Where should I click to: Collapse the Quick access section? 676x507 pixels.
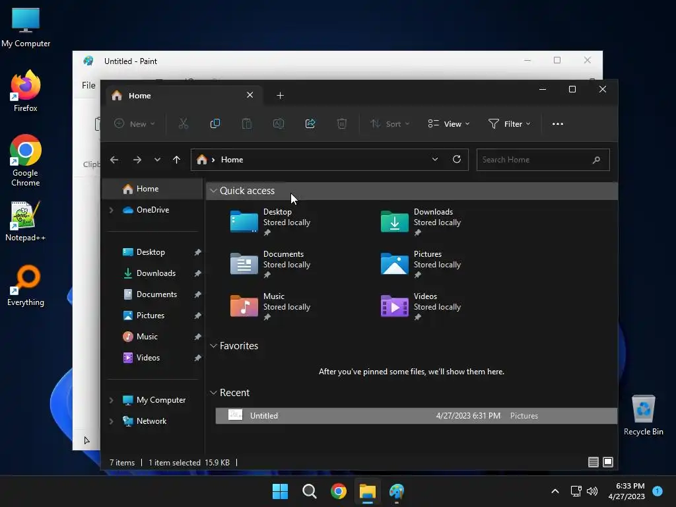(x=213, y=191)
